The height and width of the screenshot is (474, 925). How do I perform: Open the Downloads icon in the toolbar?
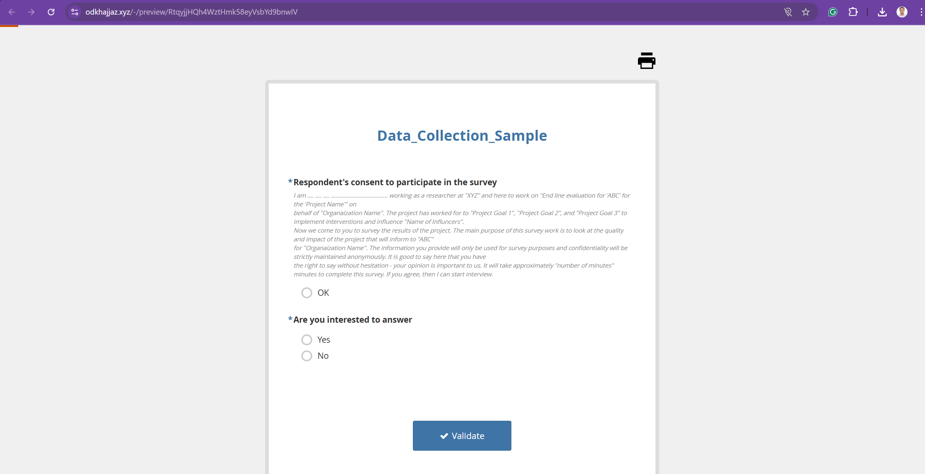tap(882, 12)
